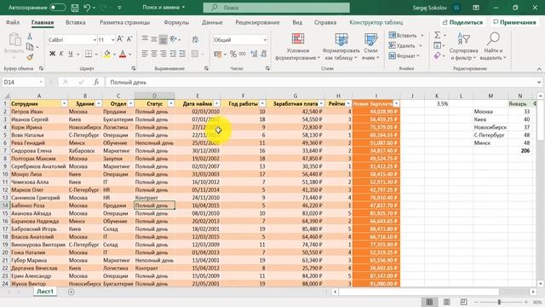545x307 pixels.
Task: Click the Примечания button
Action: pos(514,22)
